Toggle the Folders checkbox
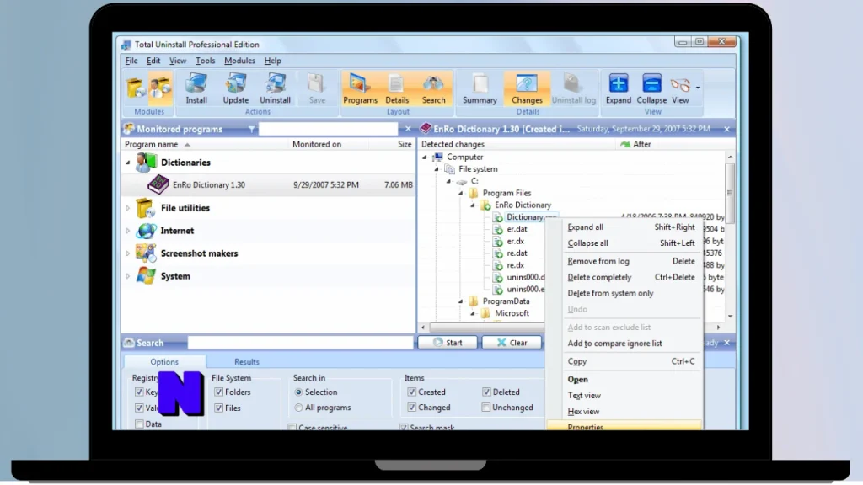Viewport: 863px width, 485px height. pyautogui.click(x=218, y=392)
